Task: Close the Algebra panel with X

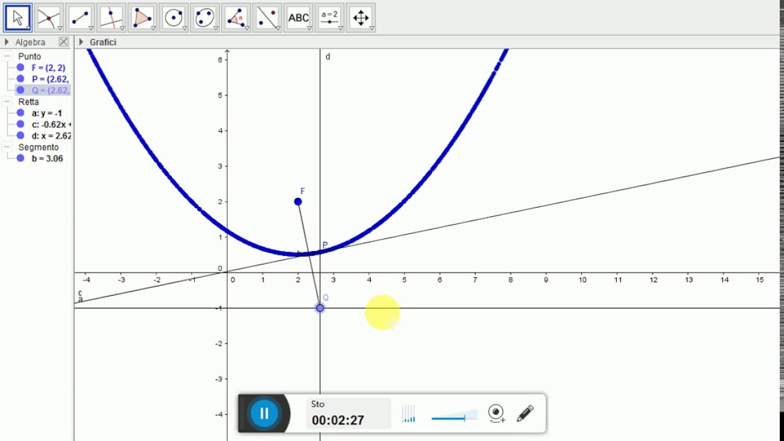Action: [x=64, y=42]
